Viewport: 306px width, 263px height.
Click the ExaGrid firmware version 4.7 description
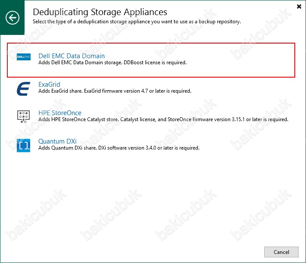pyautogui.click(x=115, y=91)
